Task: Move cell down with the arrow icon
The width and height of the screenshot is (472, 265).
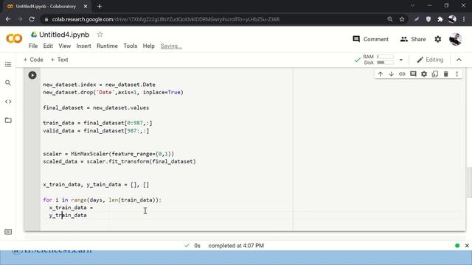Action: (x=391, y=74)
